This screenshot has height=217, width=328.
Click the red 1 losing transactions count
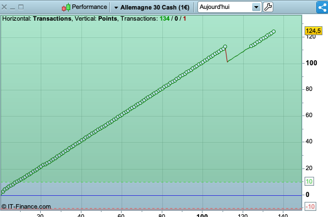tap(185, 18)
